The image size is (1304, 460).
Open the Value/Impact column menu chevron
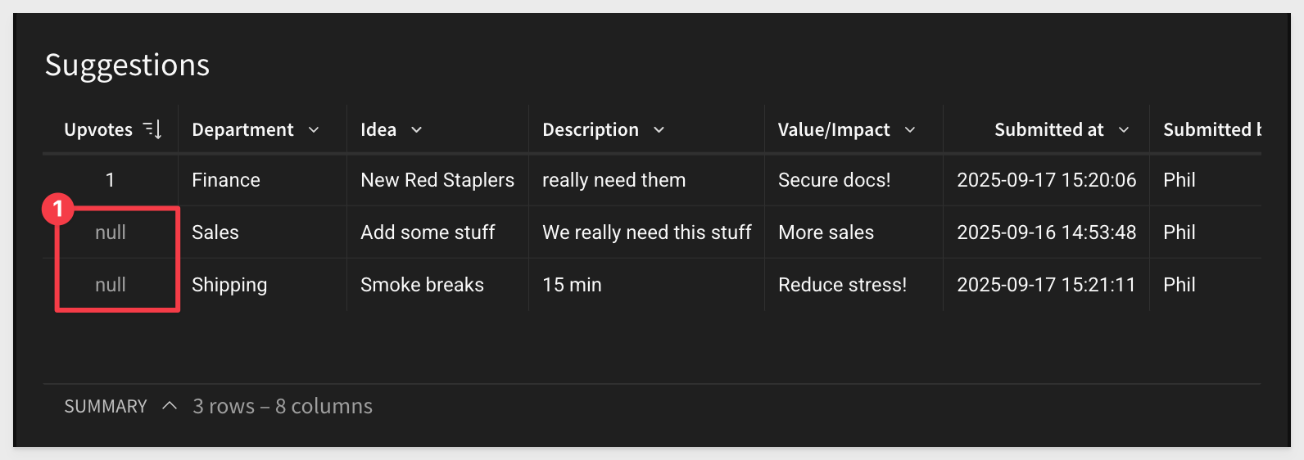909,130
